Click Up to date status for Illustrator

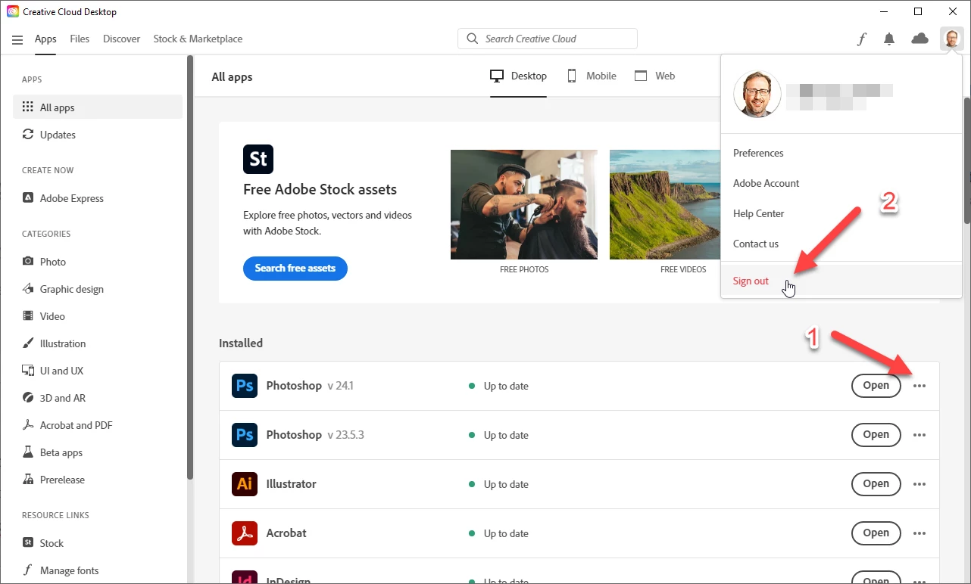click(498, 484)
